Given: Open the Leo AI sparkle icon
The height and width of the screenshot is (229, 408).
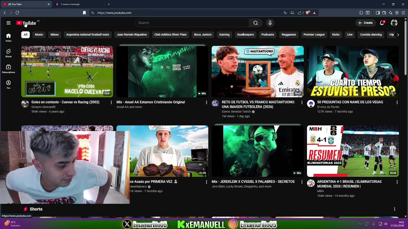Looking at the screenshot, I should click(390, 13).
